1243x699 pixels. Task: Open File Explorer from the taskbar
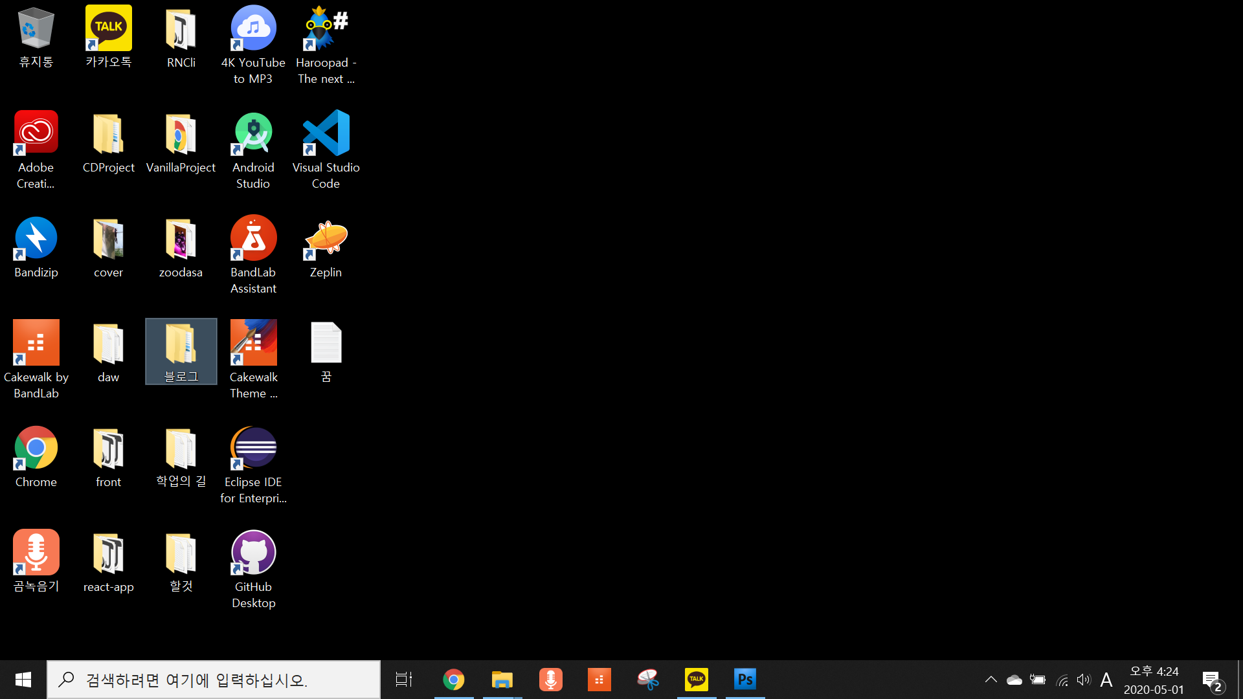pyautogui.click(x=502, y=680)
